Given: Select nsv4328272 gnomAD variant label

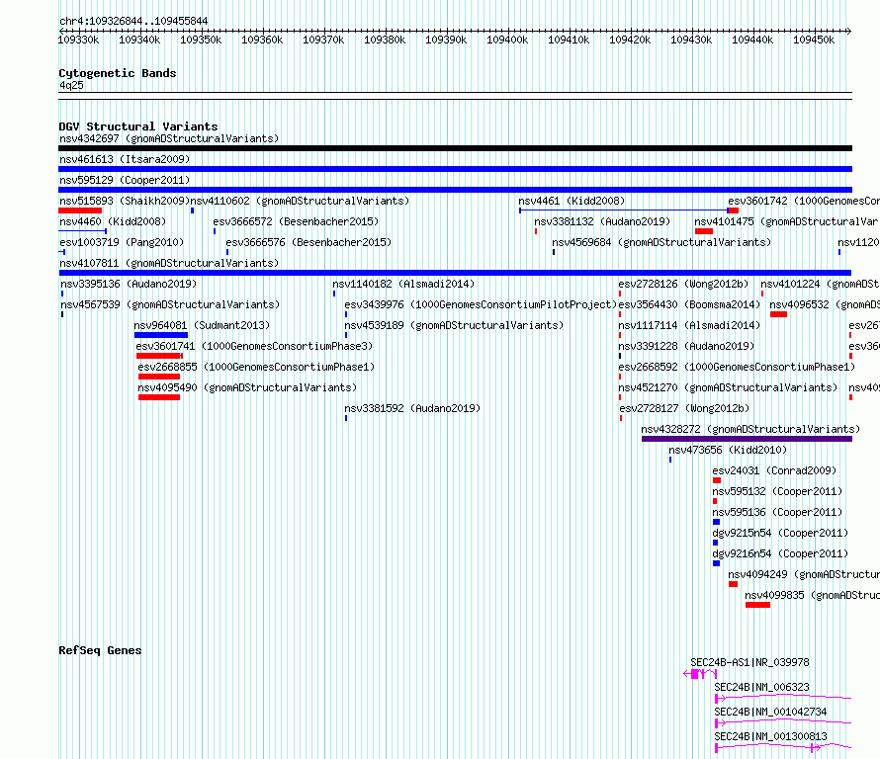Looking at the screenshot, I should 750,429.
